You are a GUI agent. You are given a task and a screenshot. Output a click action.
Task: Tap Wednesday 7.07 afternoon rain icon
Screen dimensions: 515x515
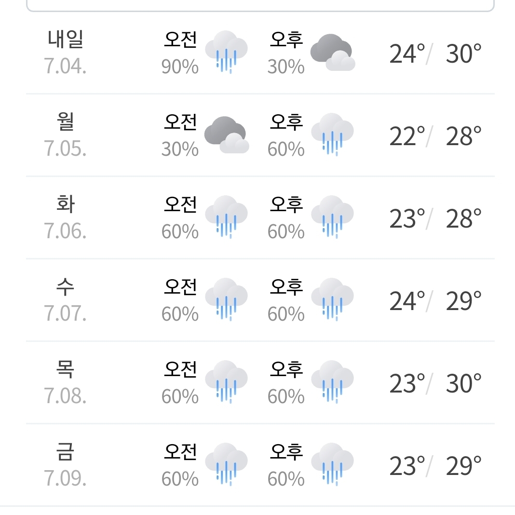(x=332, y=299)
